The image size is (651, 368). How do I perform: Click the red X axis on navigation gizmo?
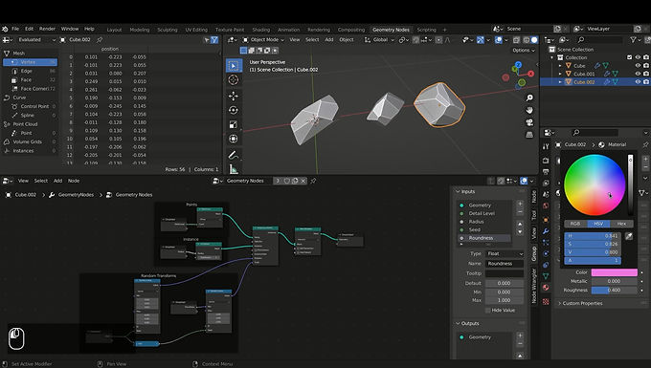tap(530, 74)
